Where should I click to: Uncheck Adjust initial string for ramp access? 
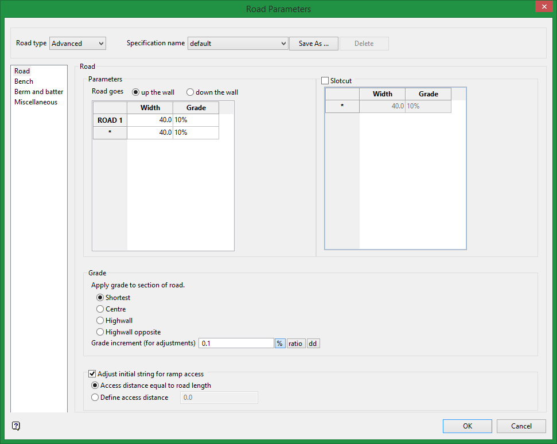pos(92,374)
